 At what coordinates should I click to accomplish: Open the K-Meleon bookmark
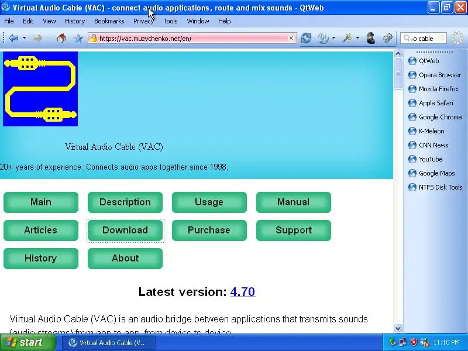tap(426, 131)
